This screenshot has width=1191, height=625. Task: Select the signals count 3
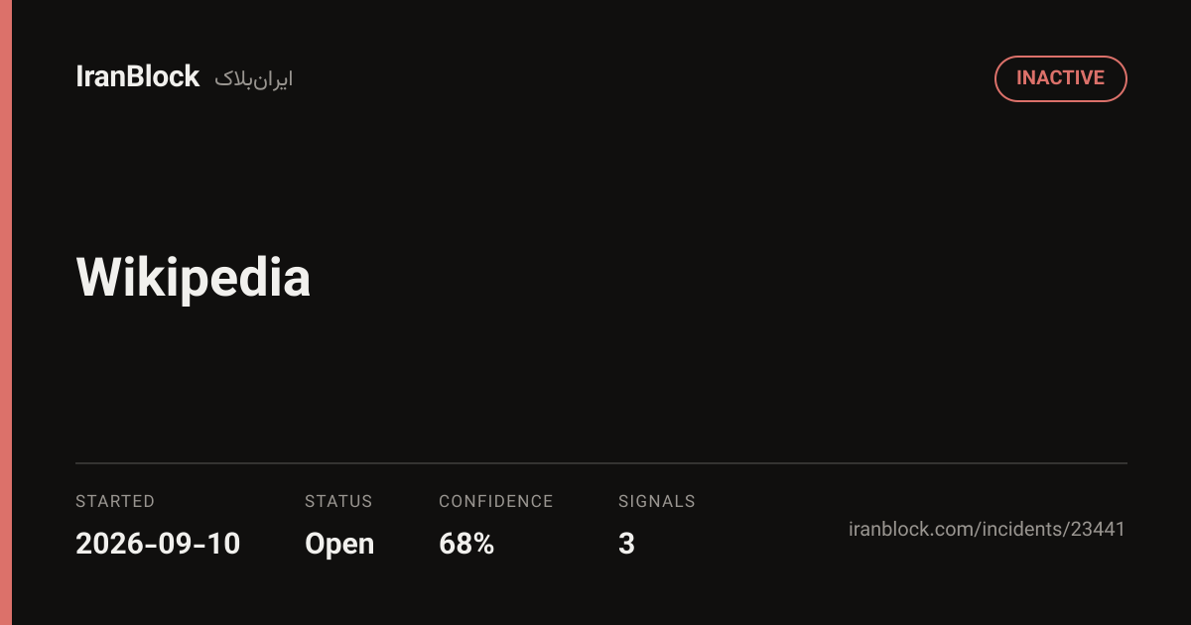tap(626, 544)
